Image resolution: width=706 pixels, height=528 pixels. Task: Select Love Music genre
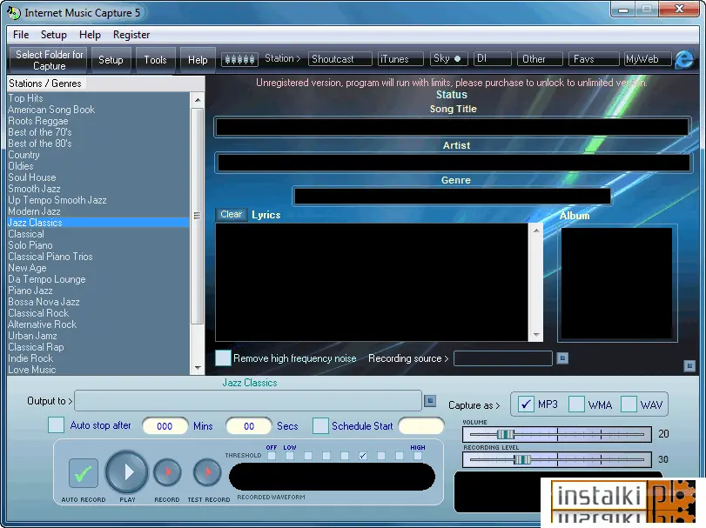(32, 369)
